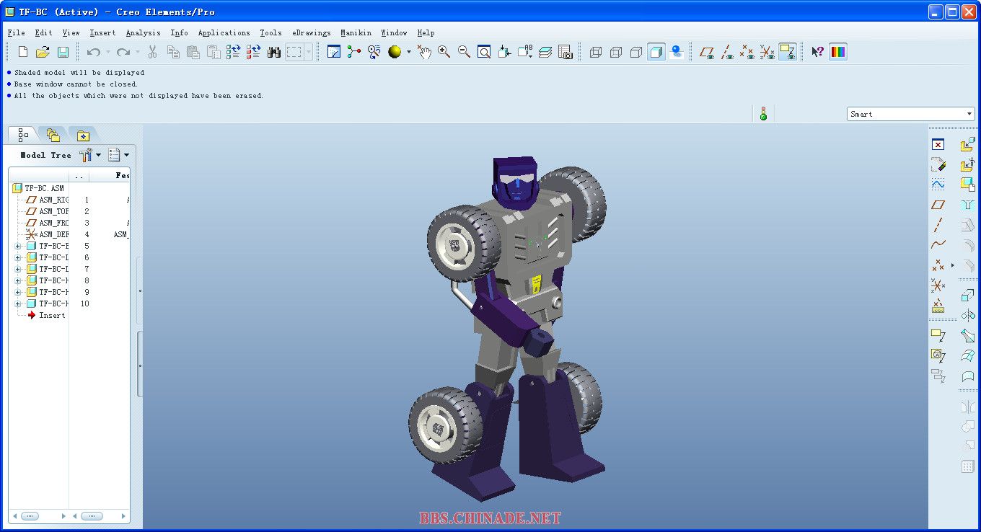Switch display to Shading mode
The image size is (981, 532).
click(x=656, y=52)
